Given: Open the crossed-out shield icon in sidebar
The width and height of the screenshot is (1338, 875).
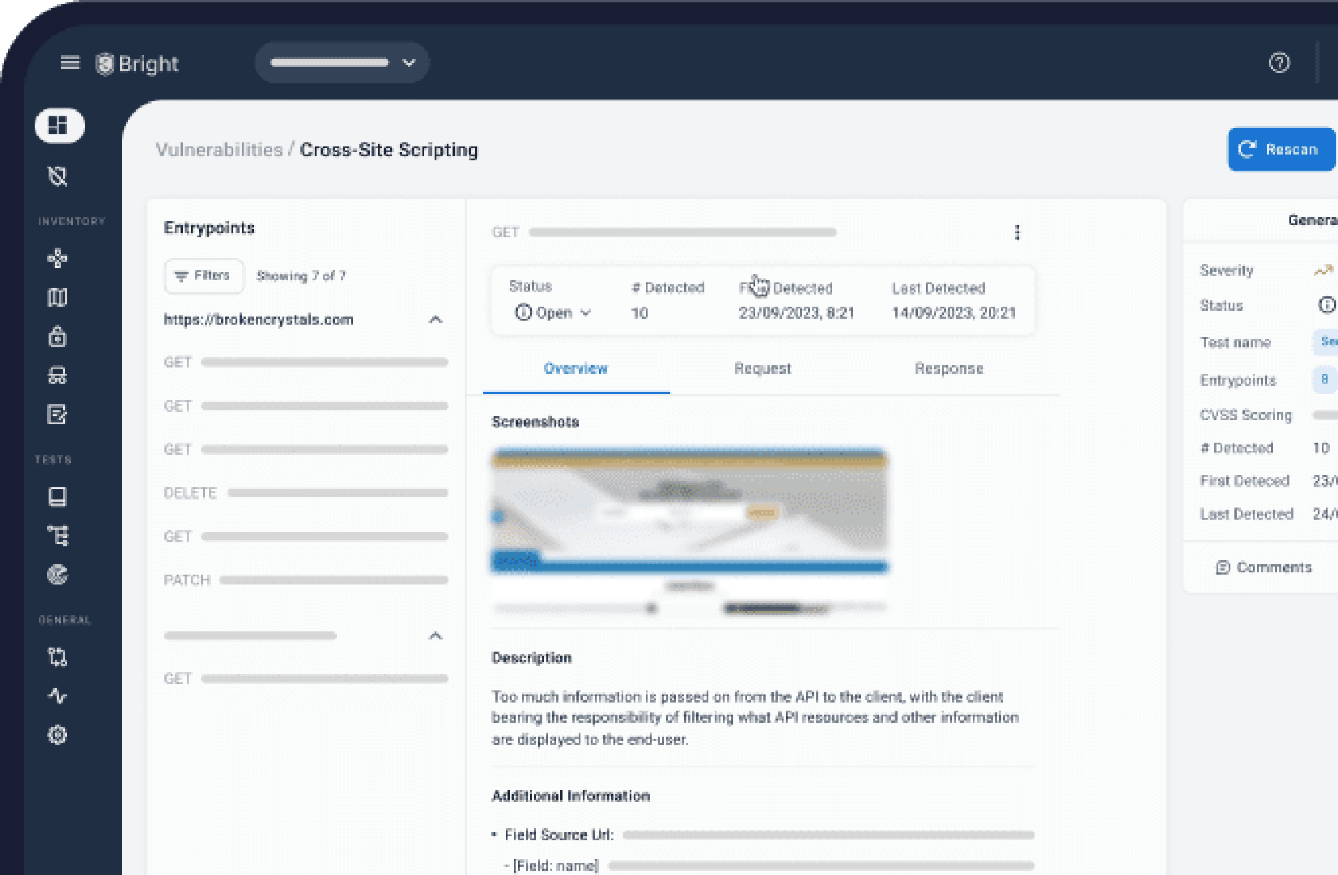Looking at the screenshot, I should tap(57, 176).
